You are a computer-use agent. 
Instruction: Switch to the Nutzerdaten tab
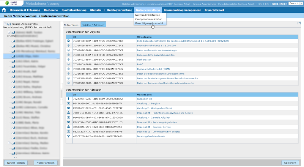click(x=71, y=25)
